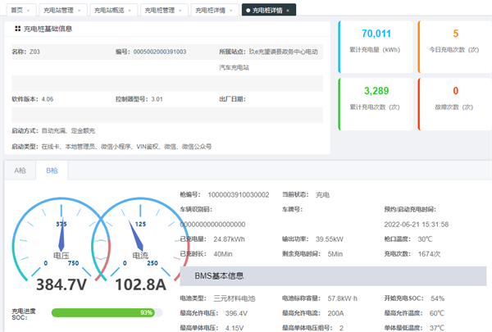Screen dimensions: 492x332
Task: Close the active dark 充电桩详情 tab
Action: point(288,11)
